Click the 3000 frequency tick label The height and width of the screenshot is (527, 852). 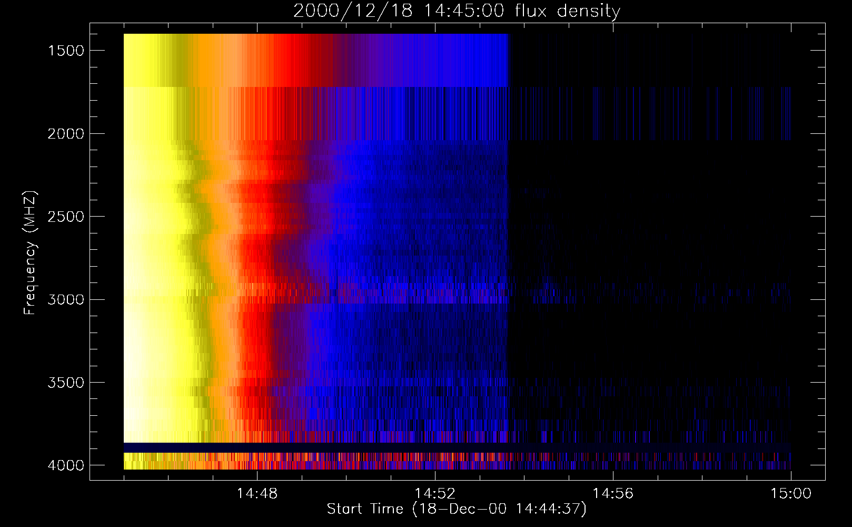click(66, 300)
